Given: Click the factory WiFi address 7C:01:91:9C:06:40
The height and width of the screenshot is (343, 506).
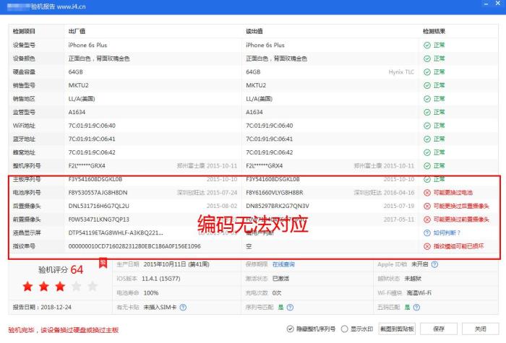Looking at the screenshot, I should point(92,126).
